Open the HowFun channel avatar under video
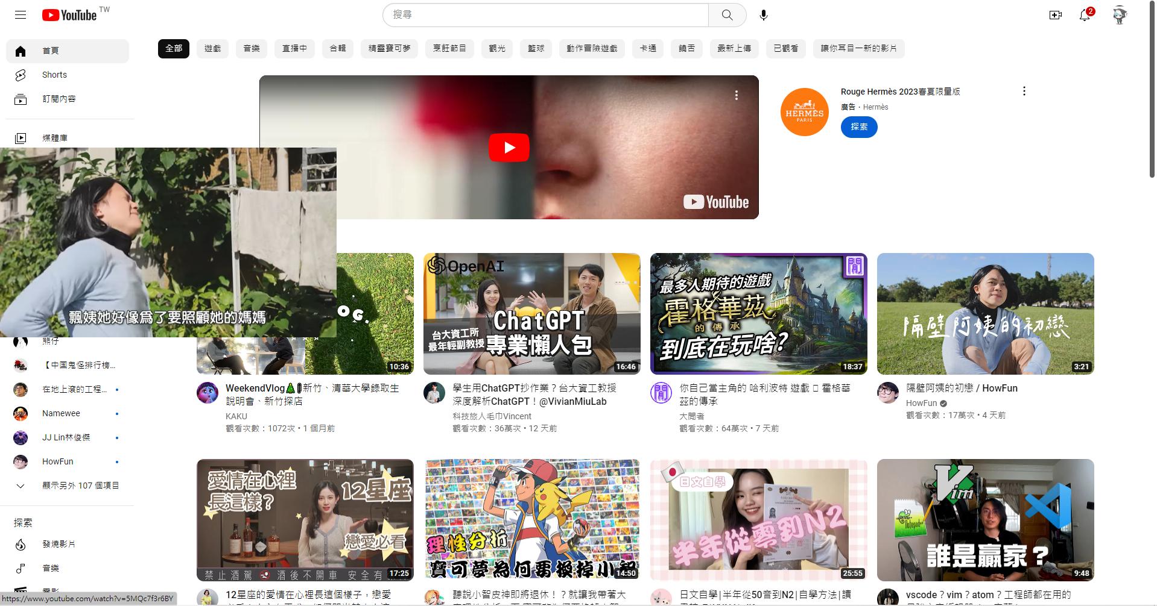Screen dimensions: 1157x606 [888, 393]
